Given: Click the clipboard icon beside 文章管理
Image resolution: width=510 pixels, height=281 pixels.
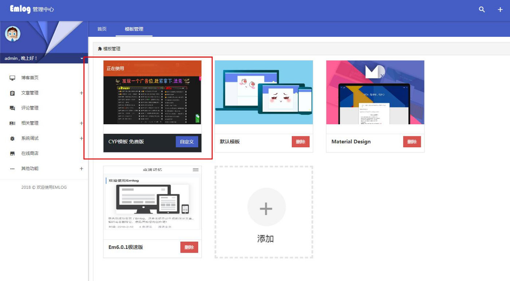Looking at the screenshot, I should pyautogui.click(x=12, y=93).
